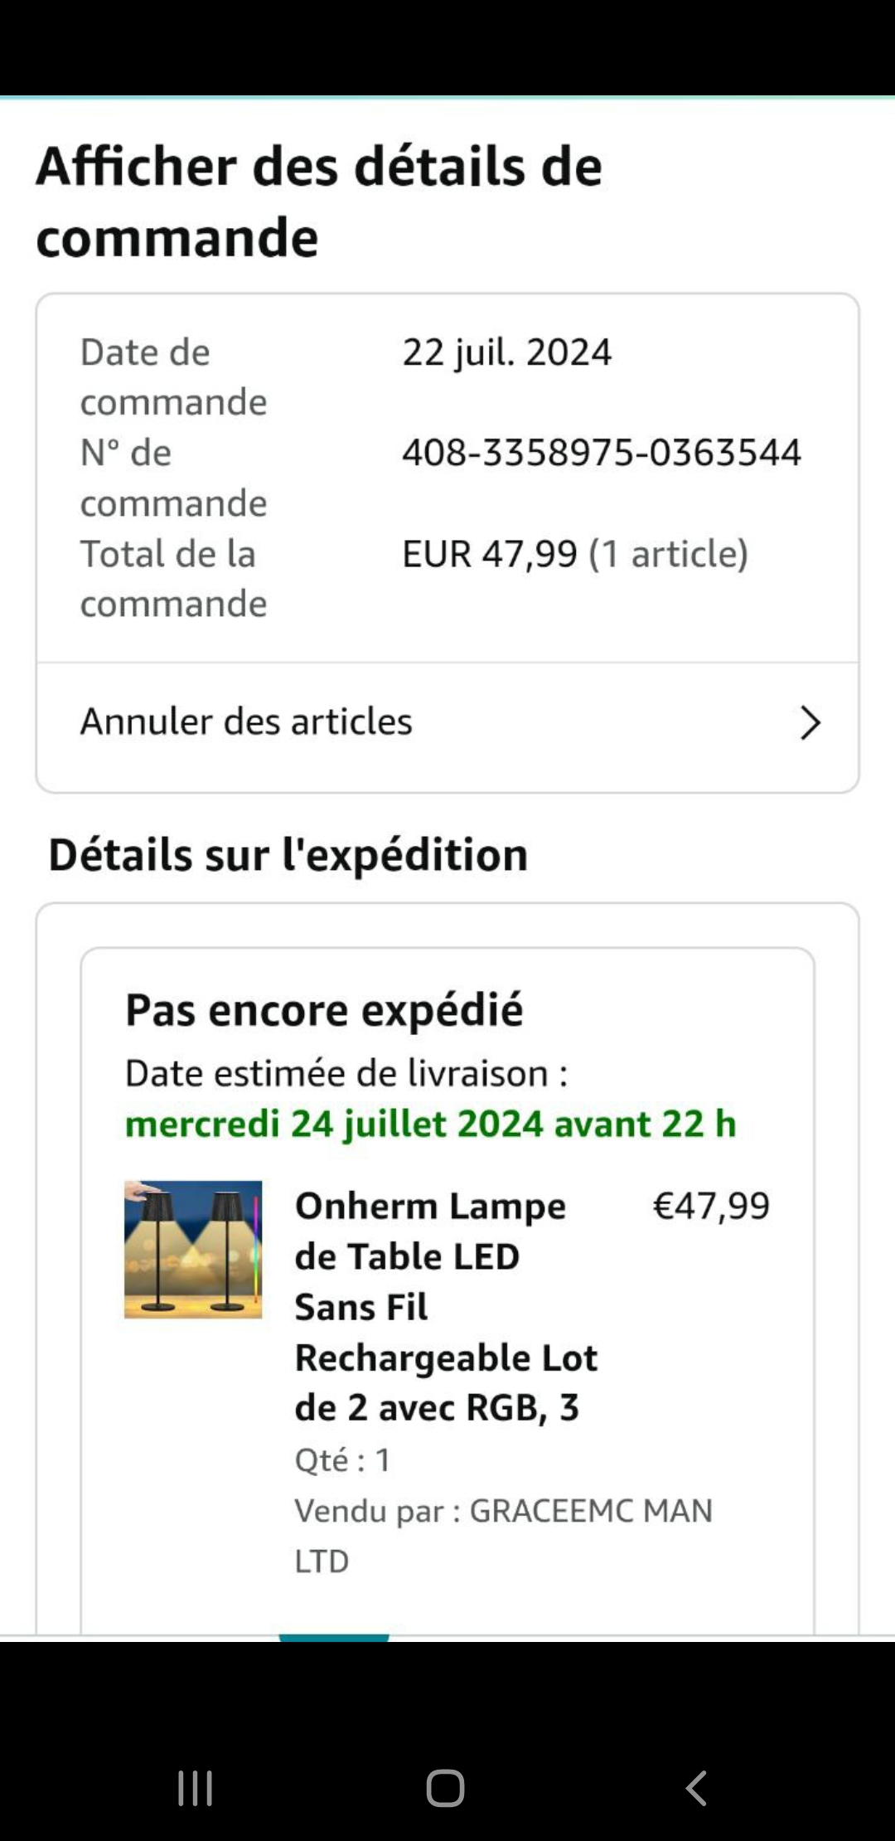Tap the €47,99 item price
This screenshot has width=895, height=1841.
[x=711, y=1206]
